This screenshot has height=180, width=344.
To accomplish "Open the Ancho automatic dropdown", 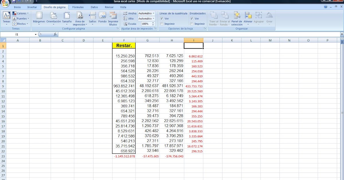I will [154, 13].
